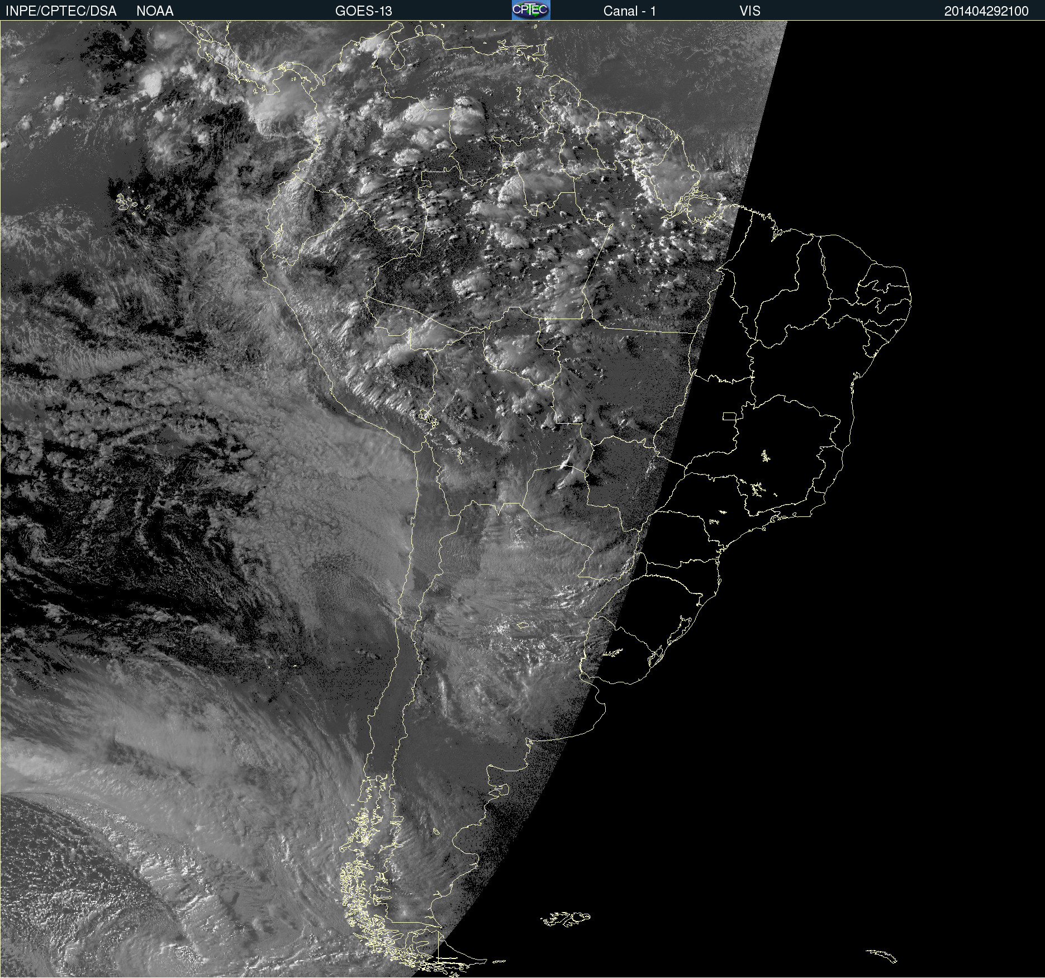
Task: Click the 'Canal - 1' channel label
Action: point(630,11)
